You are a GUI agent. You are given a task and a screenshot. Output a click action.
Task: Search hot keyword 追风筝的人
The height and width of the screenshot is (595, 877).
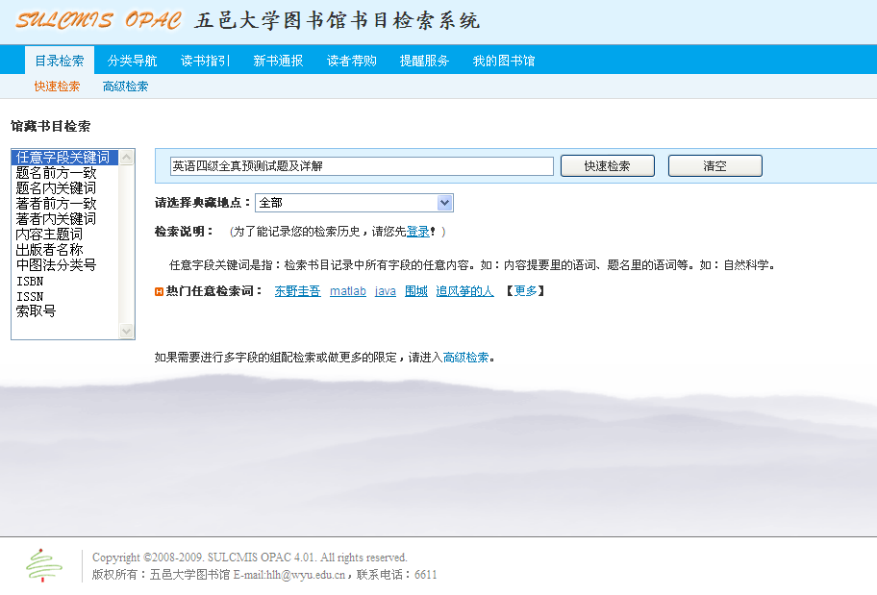tap(464, 291)
